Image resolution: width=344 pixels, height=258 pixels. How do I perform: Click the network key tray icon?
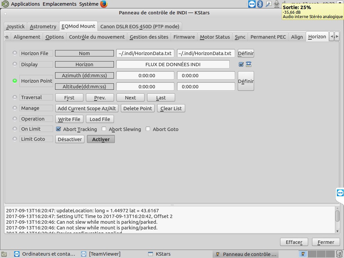pyautogui.click(x=268, y=4)
